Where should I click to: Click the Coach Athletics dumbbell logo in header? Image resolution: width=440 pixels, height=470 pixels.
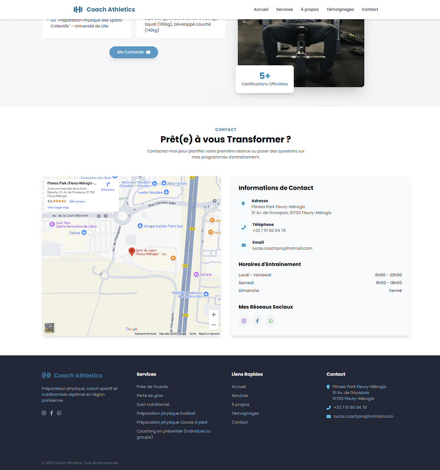pos(78,10)
